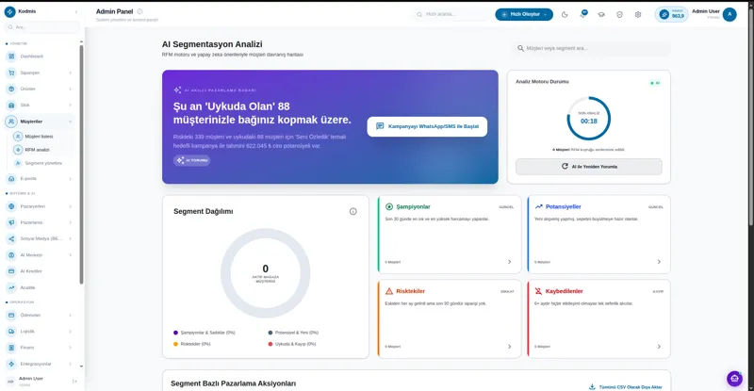Screen dimensions: 754x391
Task: Click the logout icon beside Admin User
Action: 74,382
